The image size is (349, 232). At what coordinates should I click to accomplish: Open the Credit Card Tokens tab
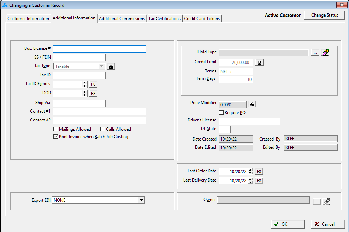[x=202, y=19]
